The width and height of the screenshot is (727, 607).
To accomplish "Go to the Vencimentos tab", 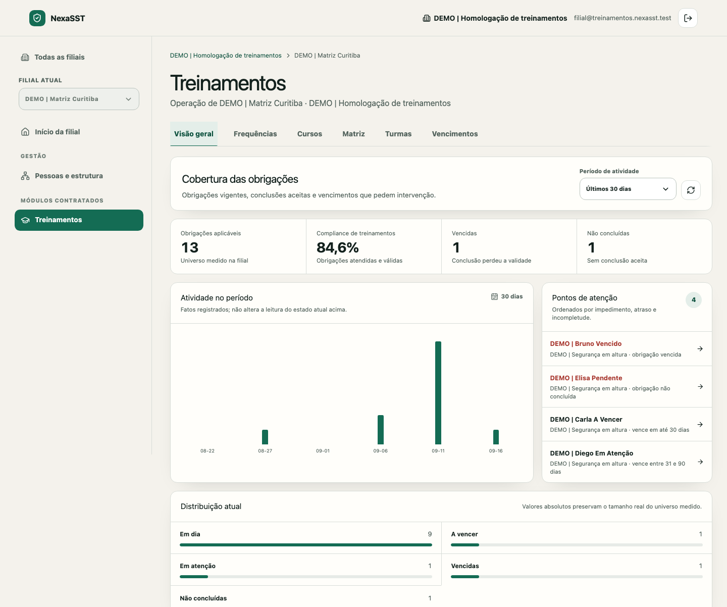I will (455, 134).
